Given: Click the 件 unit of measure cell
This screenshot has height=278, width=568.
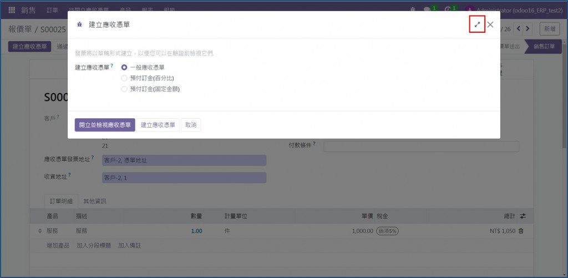Looking at the screenshot, I should tap(227, 231).
